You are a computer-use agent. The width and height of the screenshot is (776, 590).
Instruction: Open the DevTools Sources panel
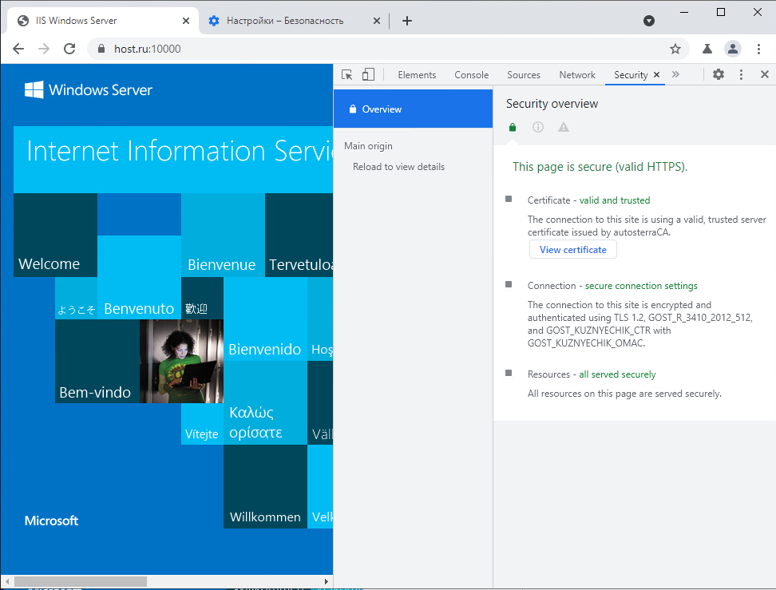pos(523,75)
